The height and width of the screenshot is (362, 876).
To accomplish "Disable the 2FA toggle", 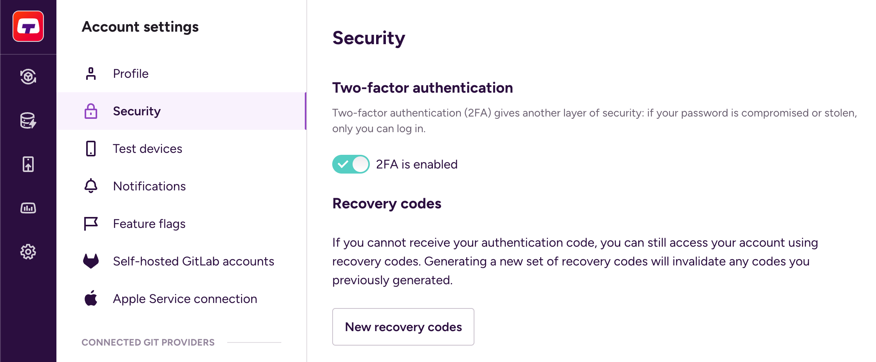I will pos(351,164).
